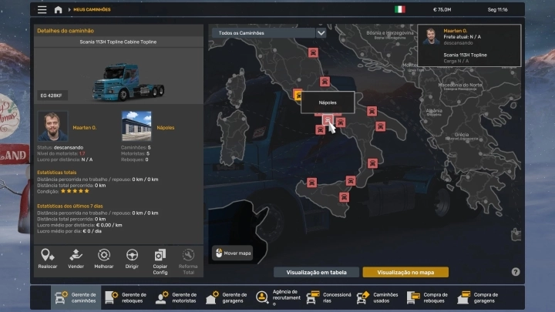555x312 pixels.
Task: Follow the Nápoles garage link
Action: (165, 128)
